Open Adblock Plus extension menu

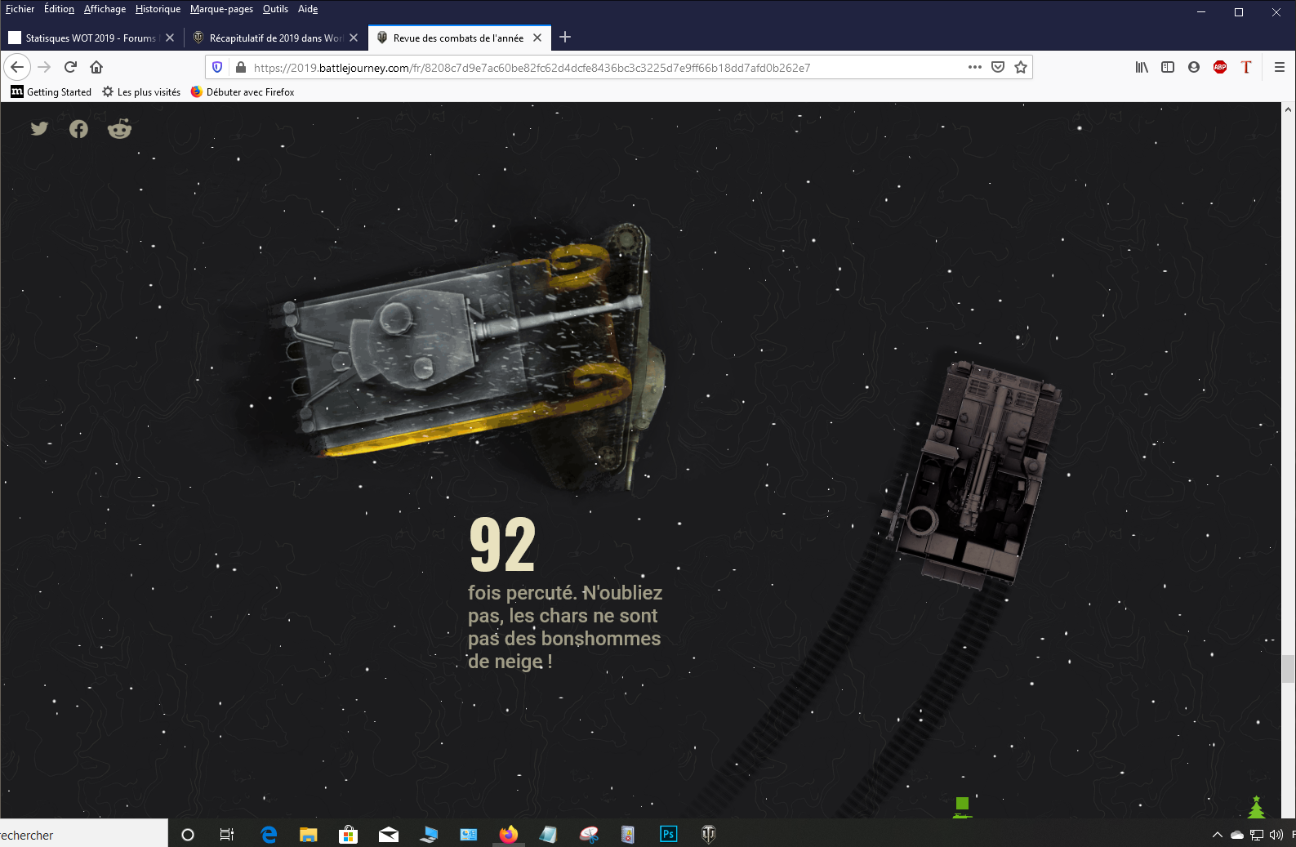pyautogui.click(x=1220, y=67)
